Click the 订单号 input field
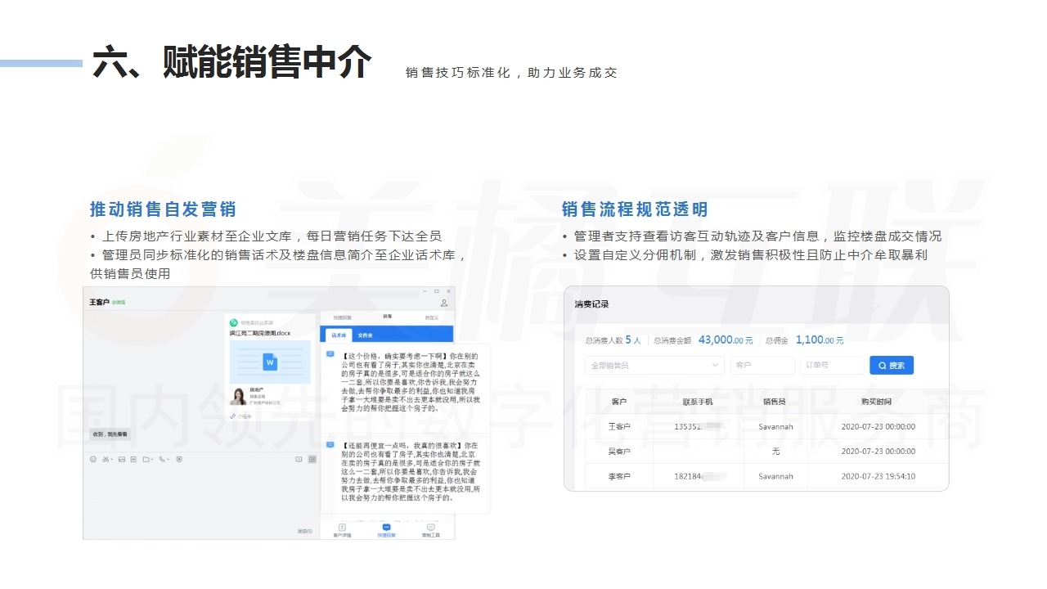This screenshot has width=1047, height=589. 832,366
